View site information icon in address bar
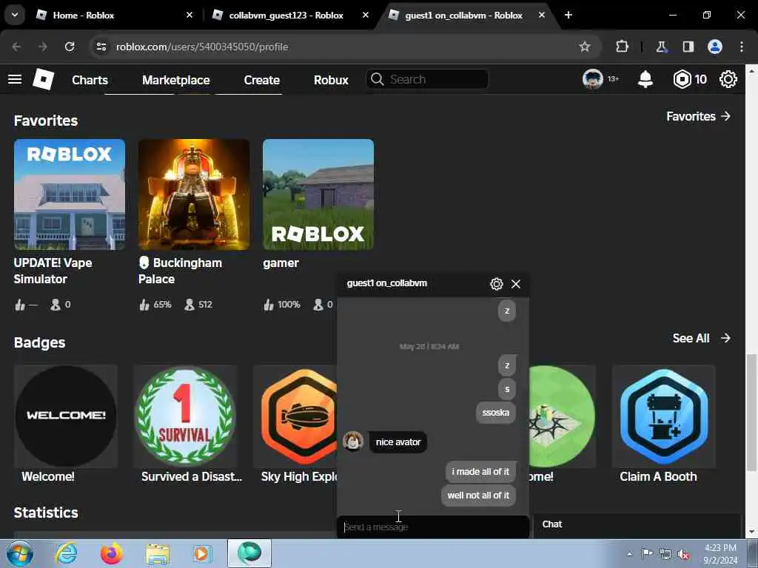 [x=101, y=47]
